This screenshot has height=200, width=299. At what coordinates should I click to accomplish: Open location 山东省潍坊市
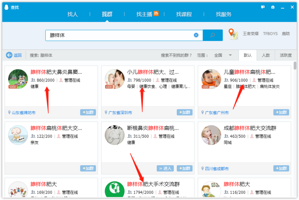tap(24, 113)
